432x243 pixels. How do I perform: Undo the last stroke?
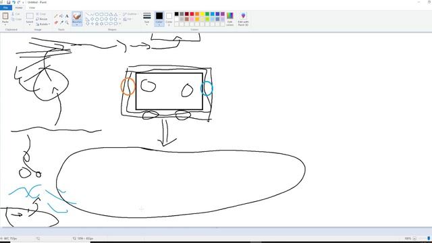(x=13, y=2)
